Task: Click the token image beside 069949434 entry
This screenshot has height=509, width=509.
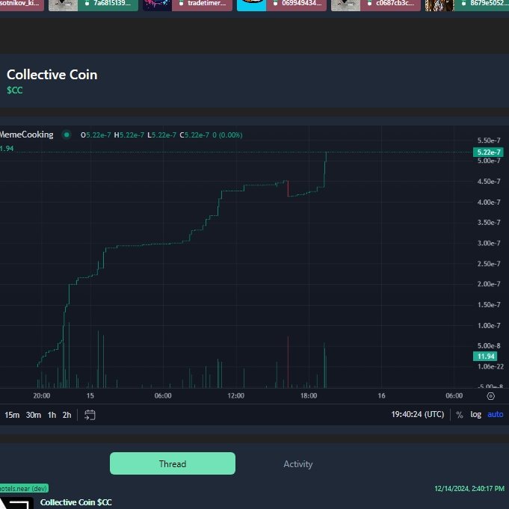Action: point(252,4)
